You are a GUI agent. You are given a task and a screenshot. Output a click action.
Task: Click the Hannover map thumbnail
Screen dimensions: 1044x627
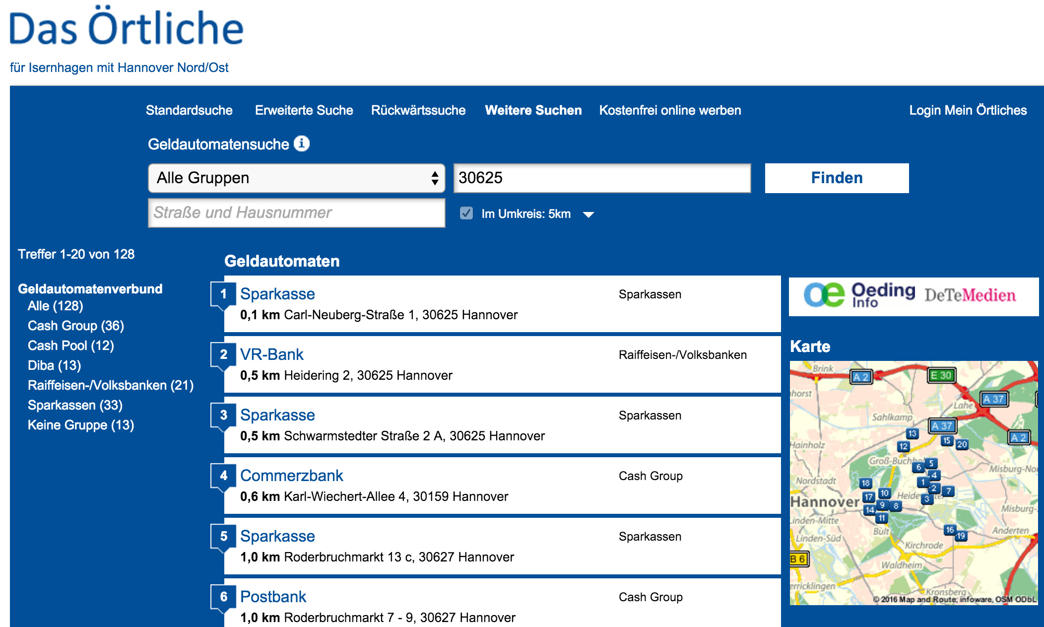[913, 483]
